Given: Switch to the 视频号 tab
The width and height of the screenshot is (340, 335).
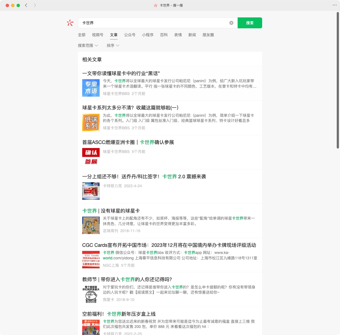Looking at the screenshot, I should point(97,35).
